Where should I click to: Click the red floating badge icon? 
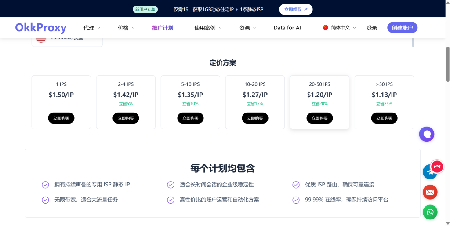tap(437, 167)
